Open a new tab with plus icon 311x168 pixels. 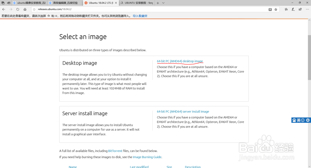click(158, 3)
